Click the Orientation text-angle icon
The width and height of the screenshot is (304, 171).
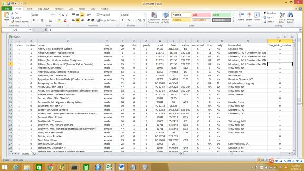tap(88, 15)
